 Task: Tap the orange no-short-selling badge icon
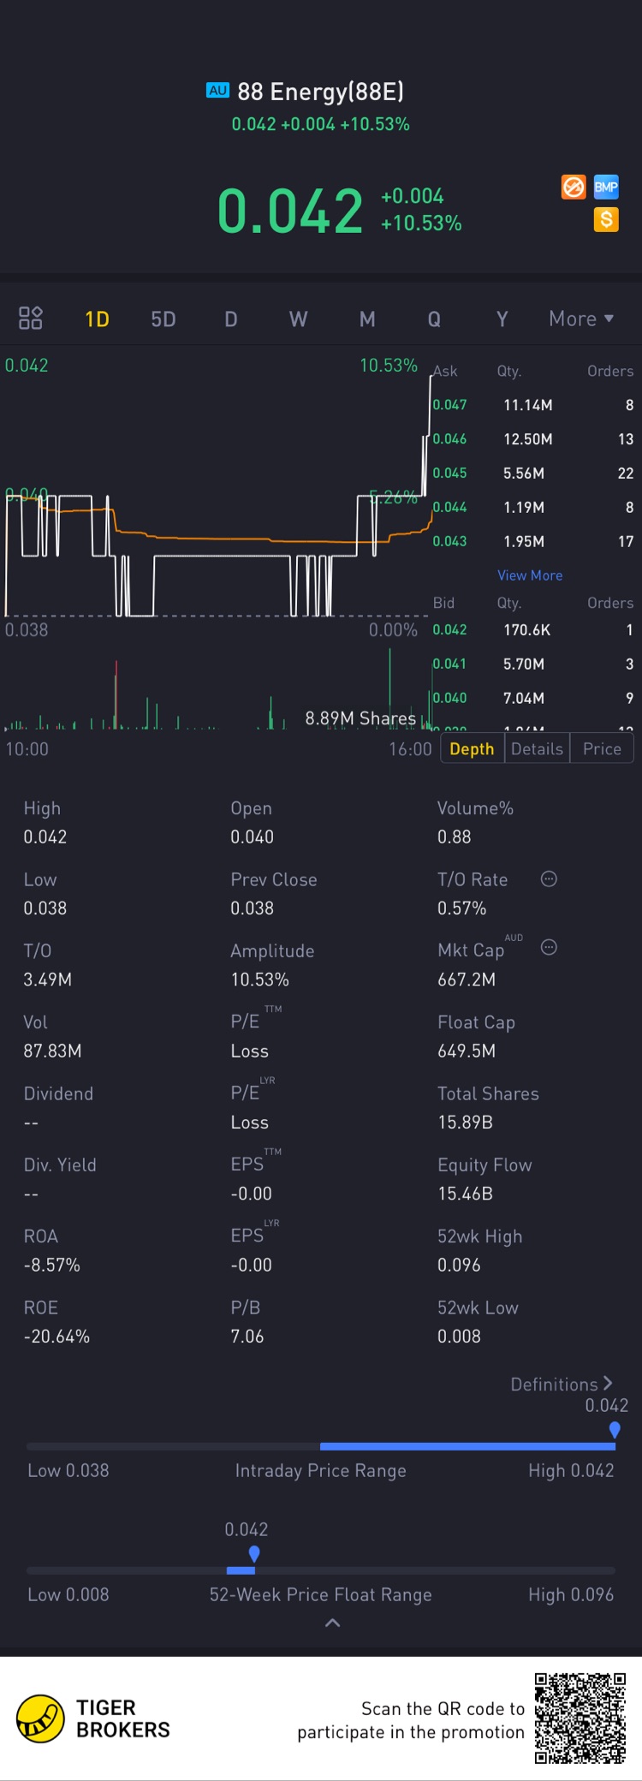coord(574,187)
